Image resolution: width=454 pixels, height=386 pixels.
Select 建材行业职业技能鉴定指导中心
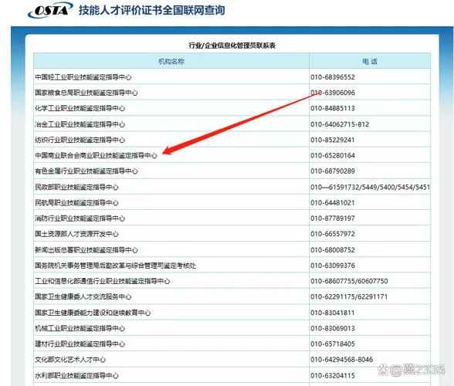[80, 344]
